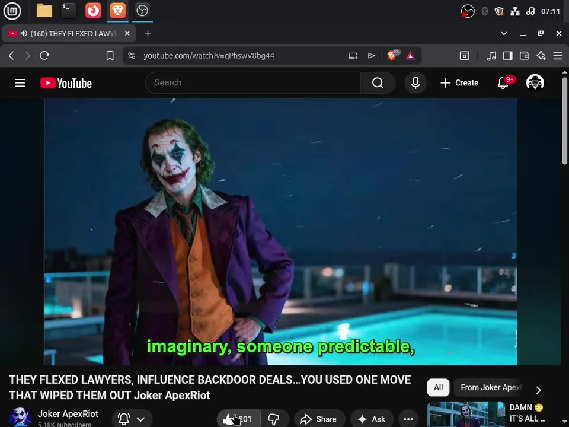This screenshot has height=427, width=569.
Task: Reload the current page
Action: pyautogui.click(x=44, y=56)
